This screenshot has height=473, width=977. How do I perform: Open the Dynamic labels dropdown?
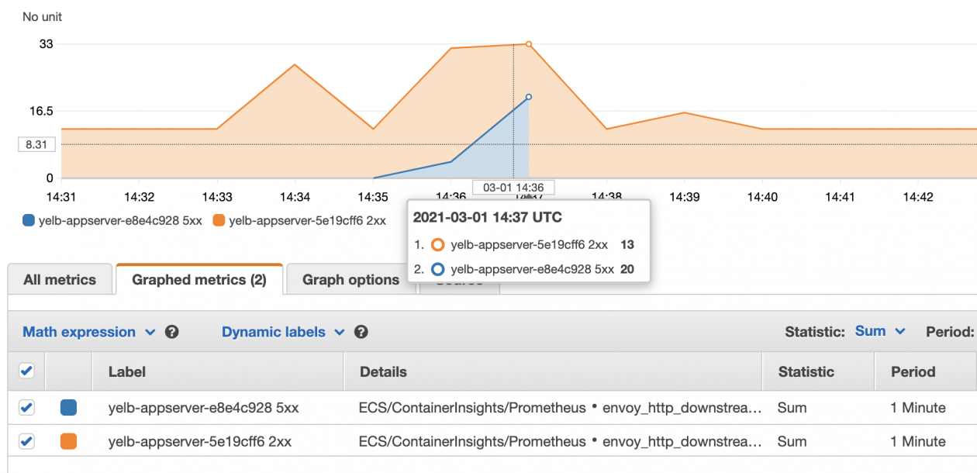272,332
